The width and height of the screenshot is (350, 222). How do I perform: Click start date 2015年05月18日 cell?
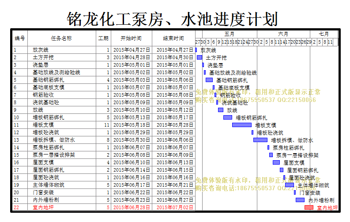coord(132,125)
